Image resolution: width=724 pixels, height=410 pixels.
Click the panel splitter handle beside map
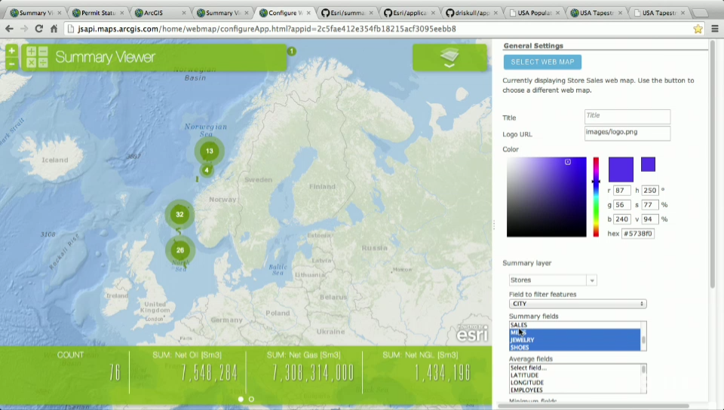(493, 225)
